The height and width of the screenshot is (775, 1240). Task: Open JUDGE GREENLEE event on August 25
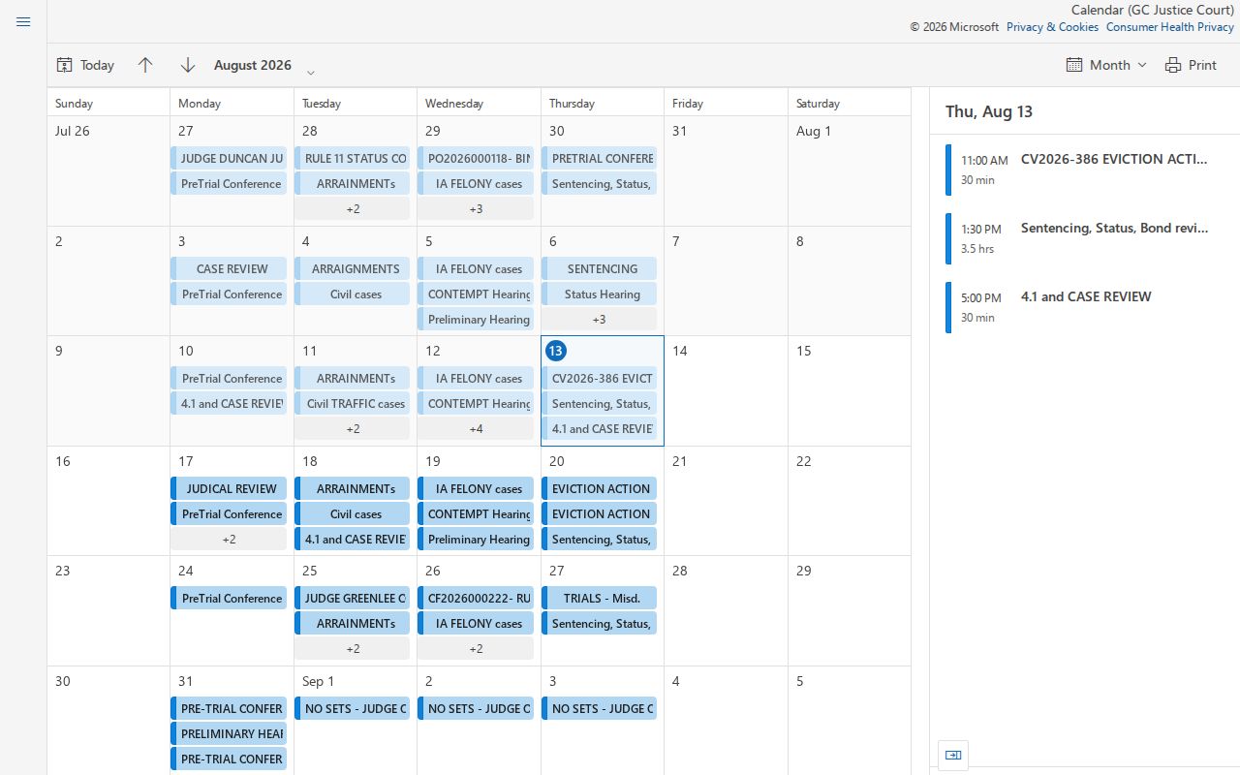pos(353,598)
